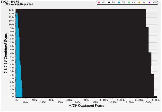This screenshot has height=112, width=162.
Task: Click the '1,100w' x-axis tick label
Action: 113,102
